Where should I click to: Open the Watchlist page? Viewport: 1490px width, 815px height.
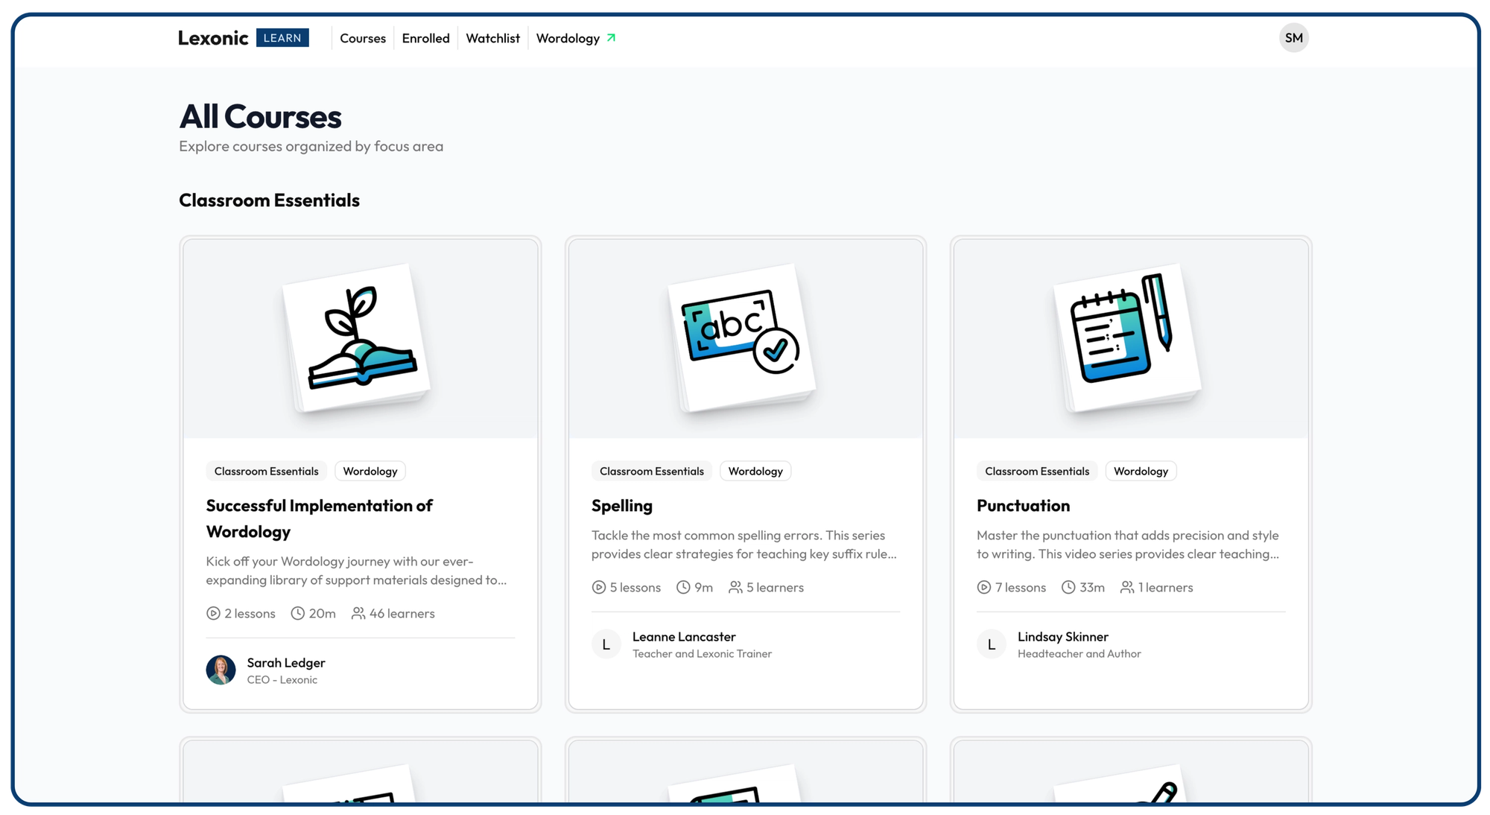pyautogui.click(x=492, y=38)
